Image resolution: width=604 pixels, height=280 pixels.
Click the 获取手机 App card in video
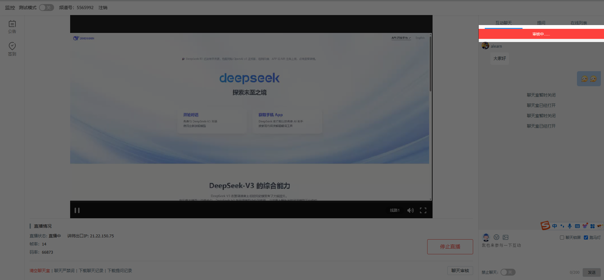[x=287, y=121]
